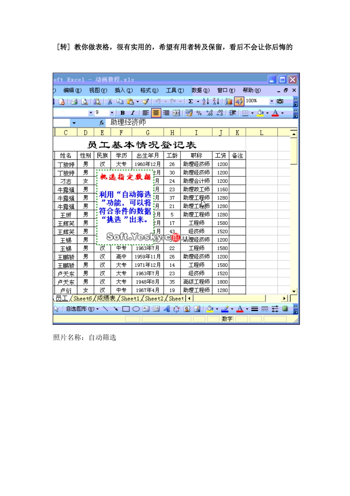
Task: Open the Name Box dropdown arrow
Action: pos(74,123)
